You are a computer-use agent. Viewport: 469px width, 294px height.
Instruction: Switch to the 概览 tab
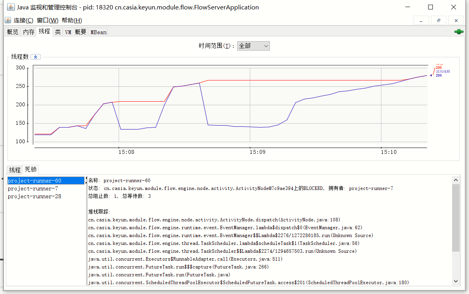click(x=13, y=32)
